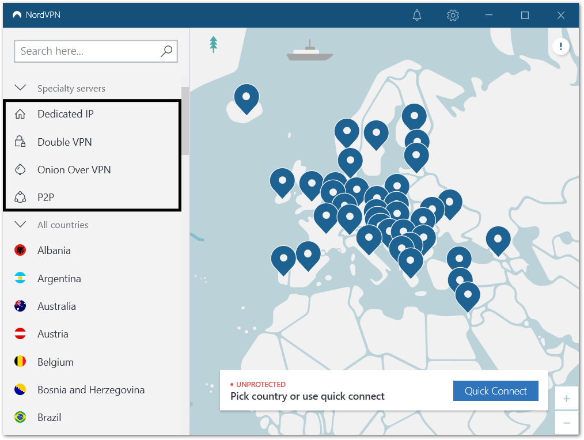
Task: Select the Portugal map pin
Action: click(x=283, y=260)
